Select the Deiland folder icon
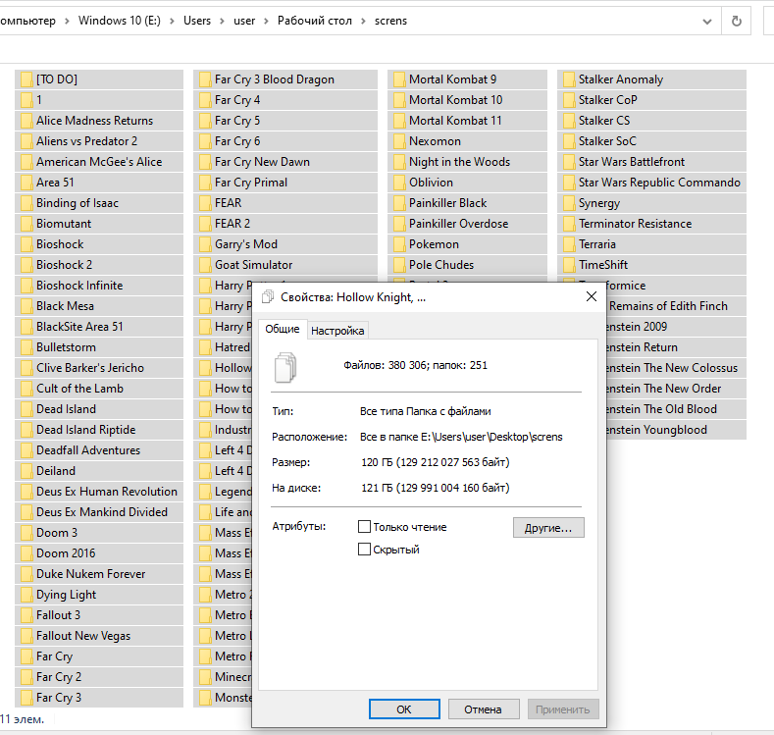This screenshot has width=774, height=735. coord(26,471)
